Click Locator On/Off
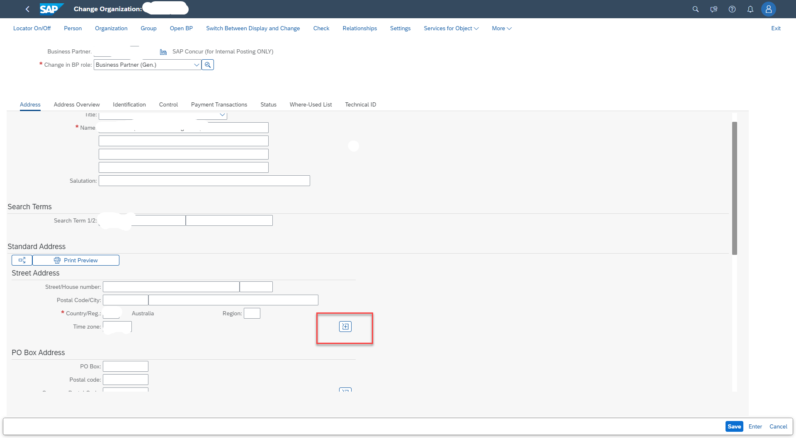 tap(32, 28)
